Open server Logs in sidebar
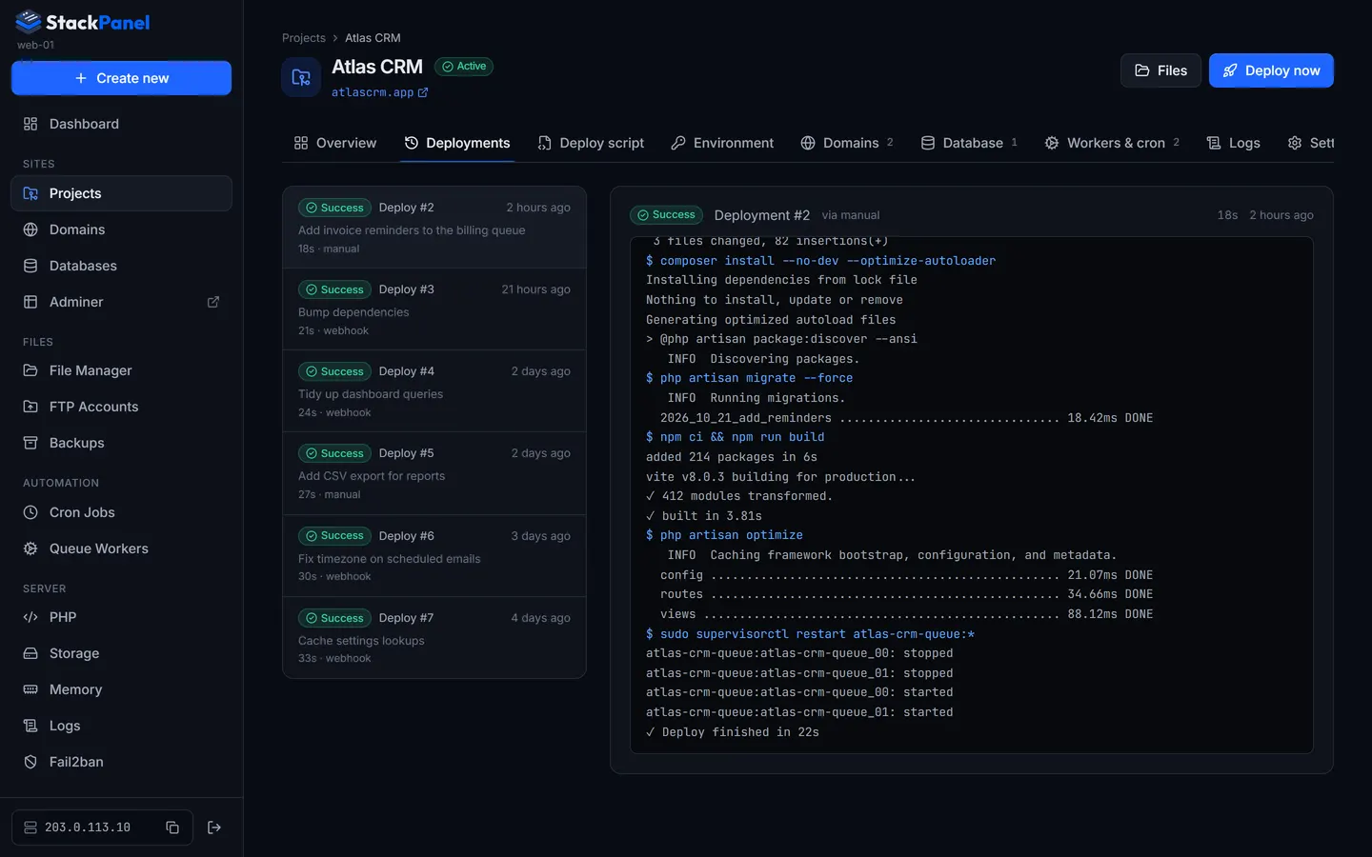The width and height of the screenshot is (1372, 857). (x=121, y=726)
